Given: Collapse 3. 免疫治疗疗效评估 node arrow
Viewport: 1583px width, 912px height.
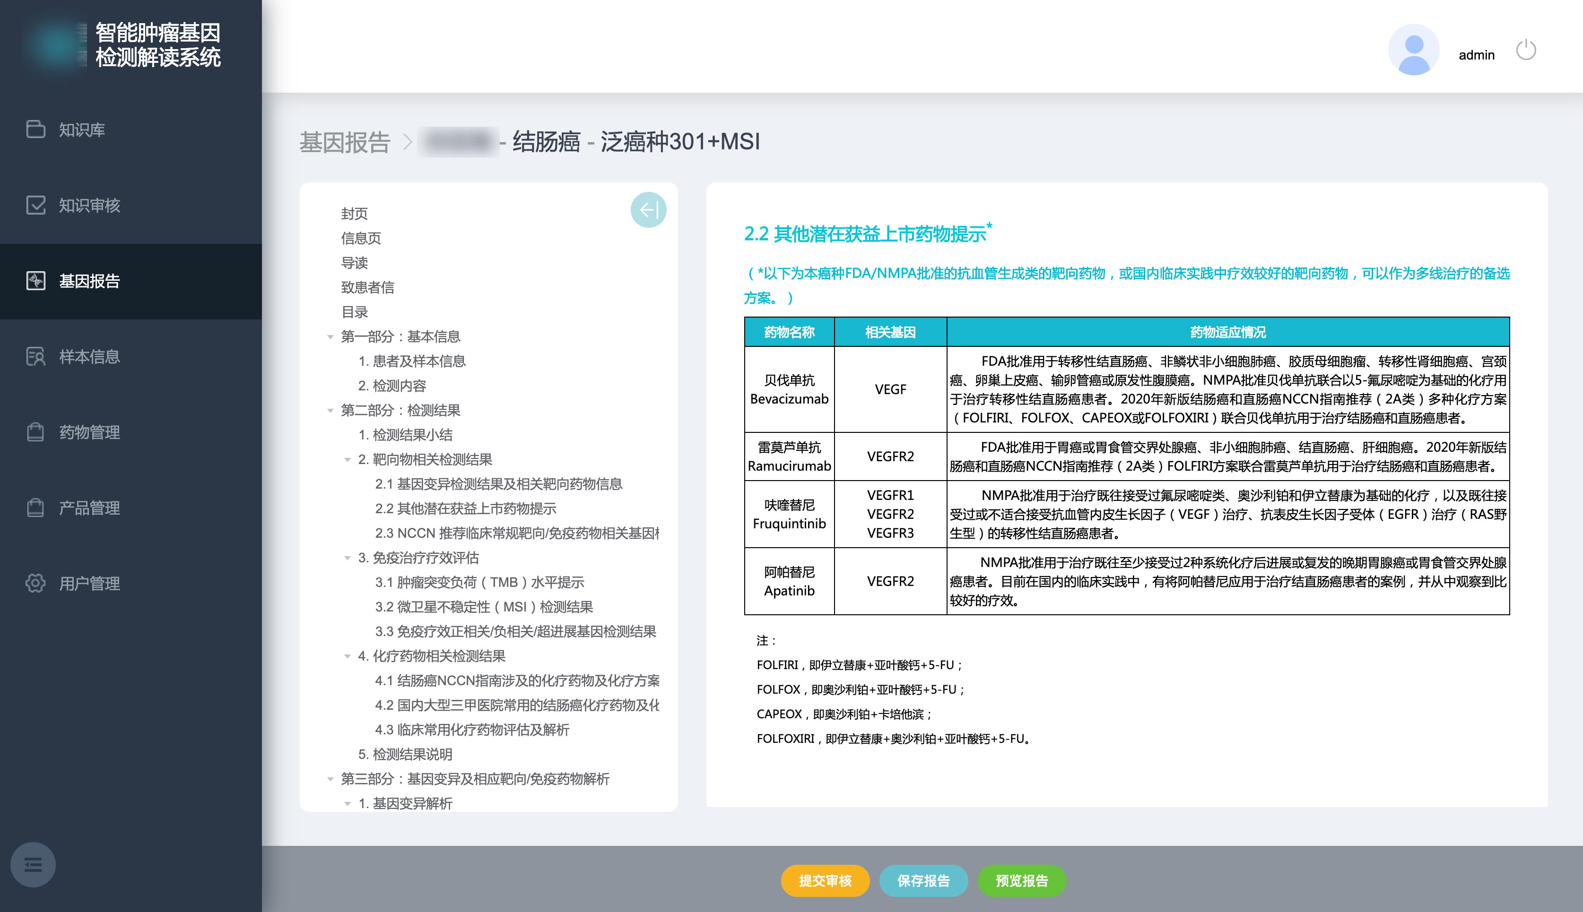Looking at the screenshot, I should pos(347,558).
